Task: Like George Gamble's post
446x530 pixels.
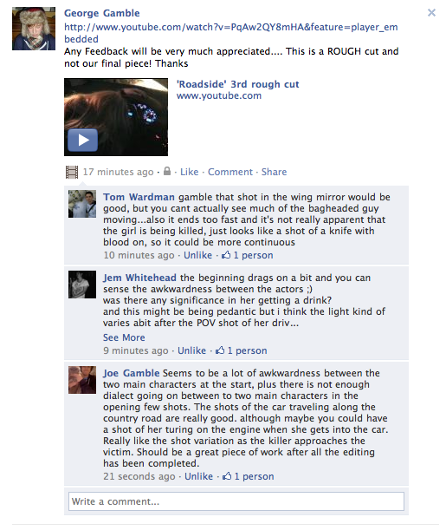Action: click(x=190, y=172)
